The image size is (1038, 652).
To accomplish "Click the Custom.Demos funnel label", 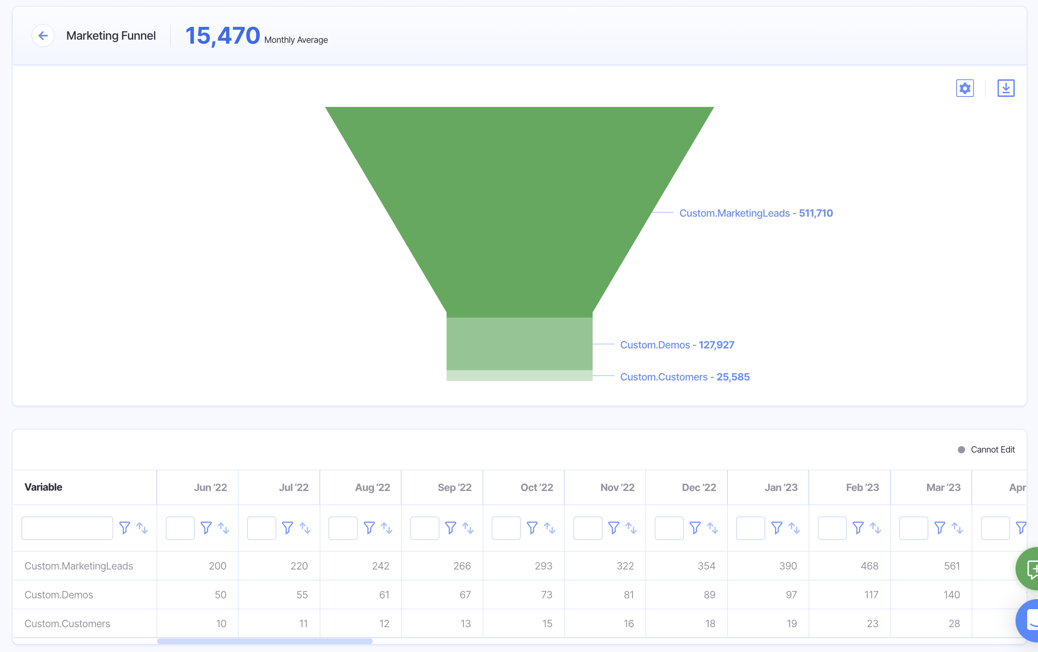I will pyautogui.click(x=677, y=344).
